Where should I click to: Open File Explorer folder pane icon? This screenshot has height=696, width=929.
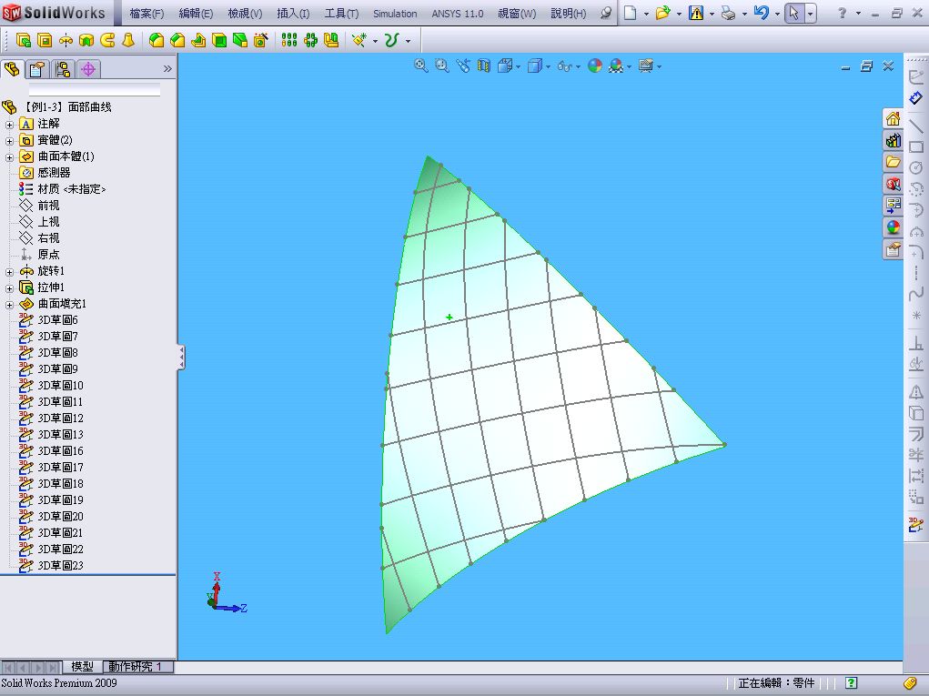pos(893,162)
